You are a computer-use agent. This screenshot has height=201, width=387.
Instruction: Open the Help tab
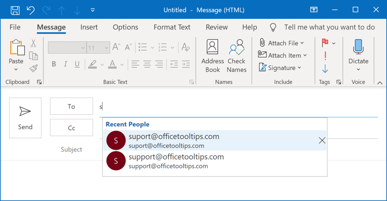click(249, 27)
